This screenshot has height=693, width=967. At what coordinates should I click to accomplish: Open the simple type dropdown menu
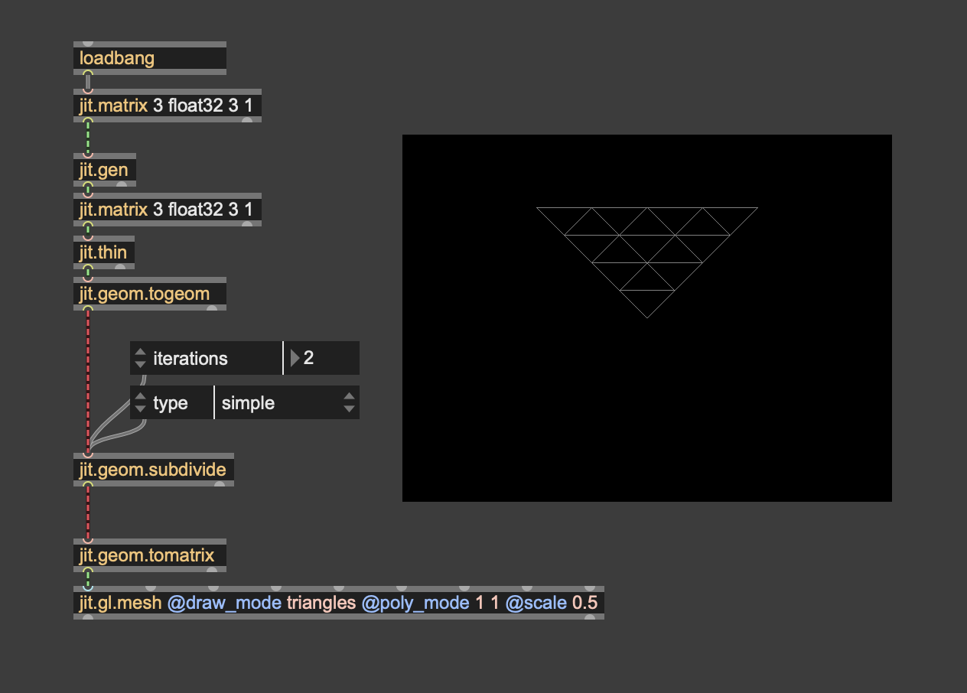(287, 402)
